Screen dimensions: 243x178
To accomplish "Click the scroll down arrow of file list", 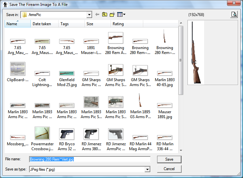I will click(x=181, y=151).
